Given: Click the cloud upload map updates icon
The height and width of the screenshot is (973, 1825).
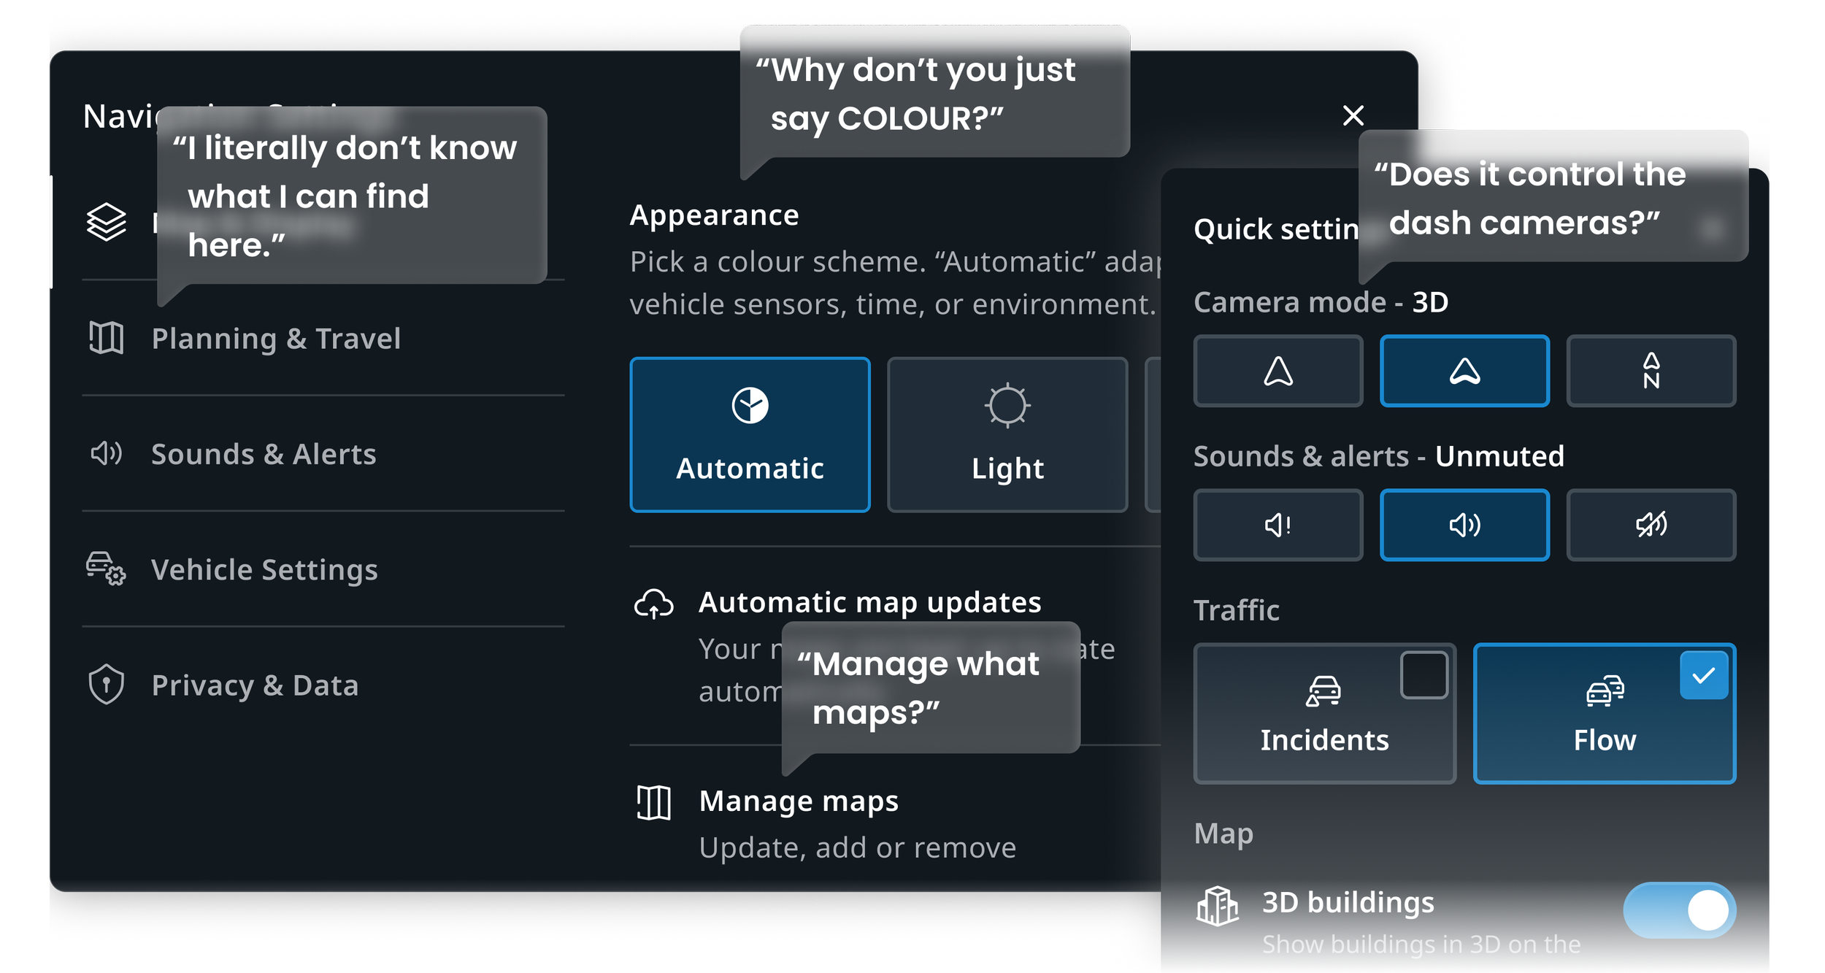Looking at the screenshot, I should [x=653, y=604].
